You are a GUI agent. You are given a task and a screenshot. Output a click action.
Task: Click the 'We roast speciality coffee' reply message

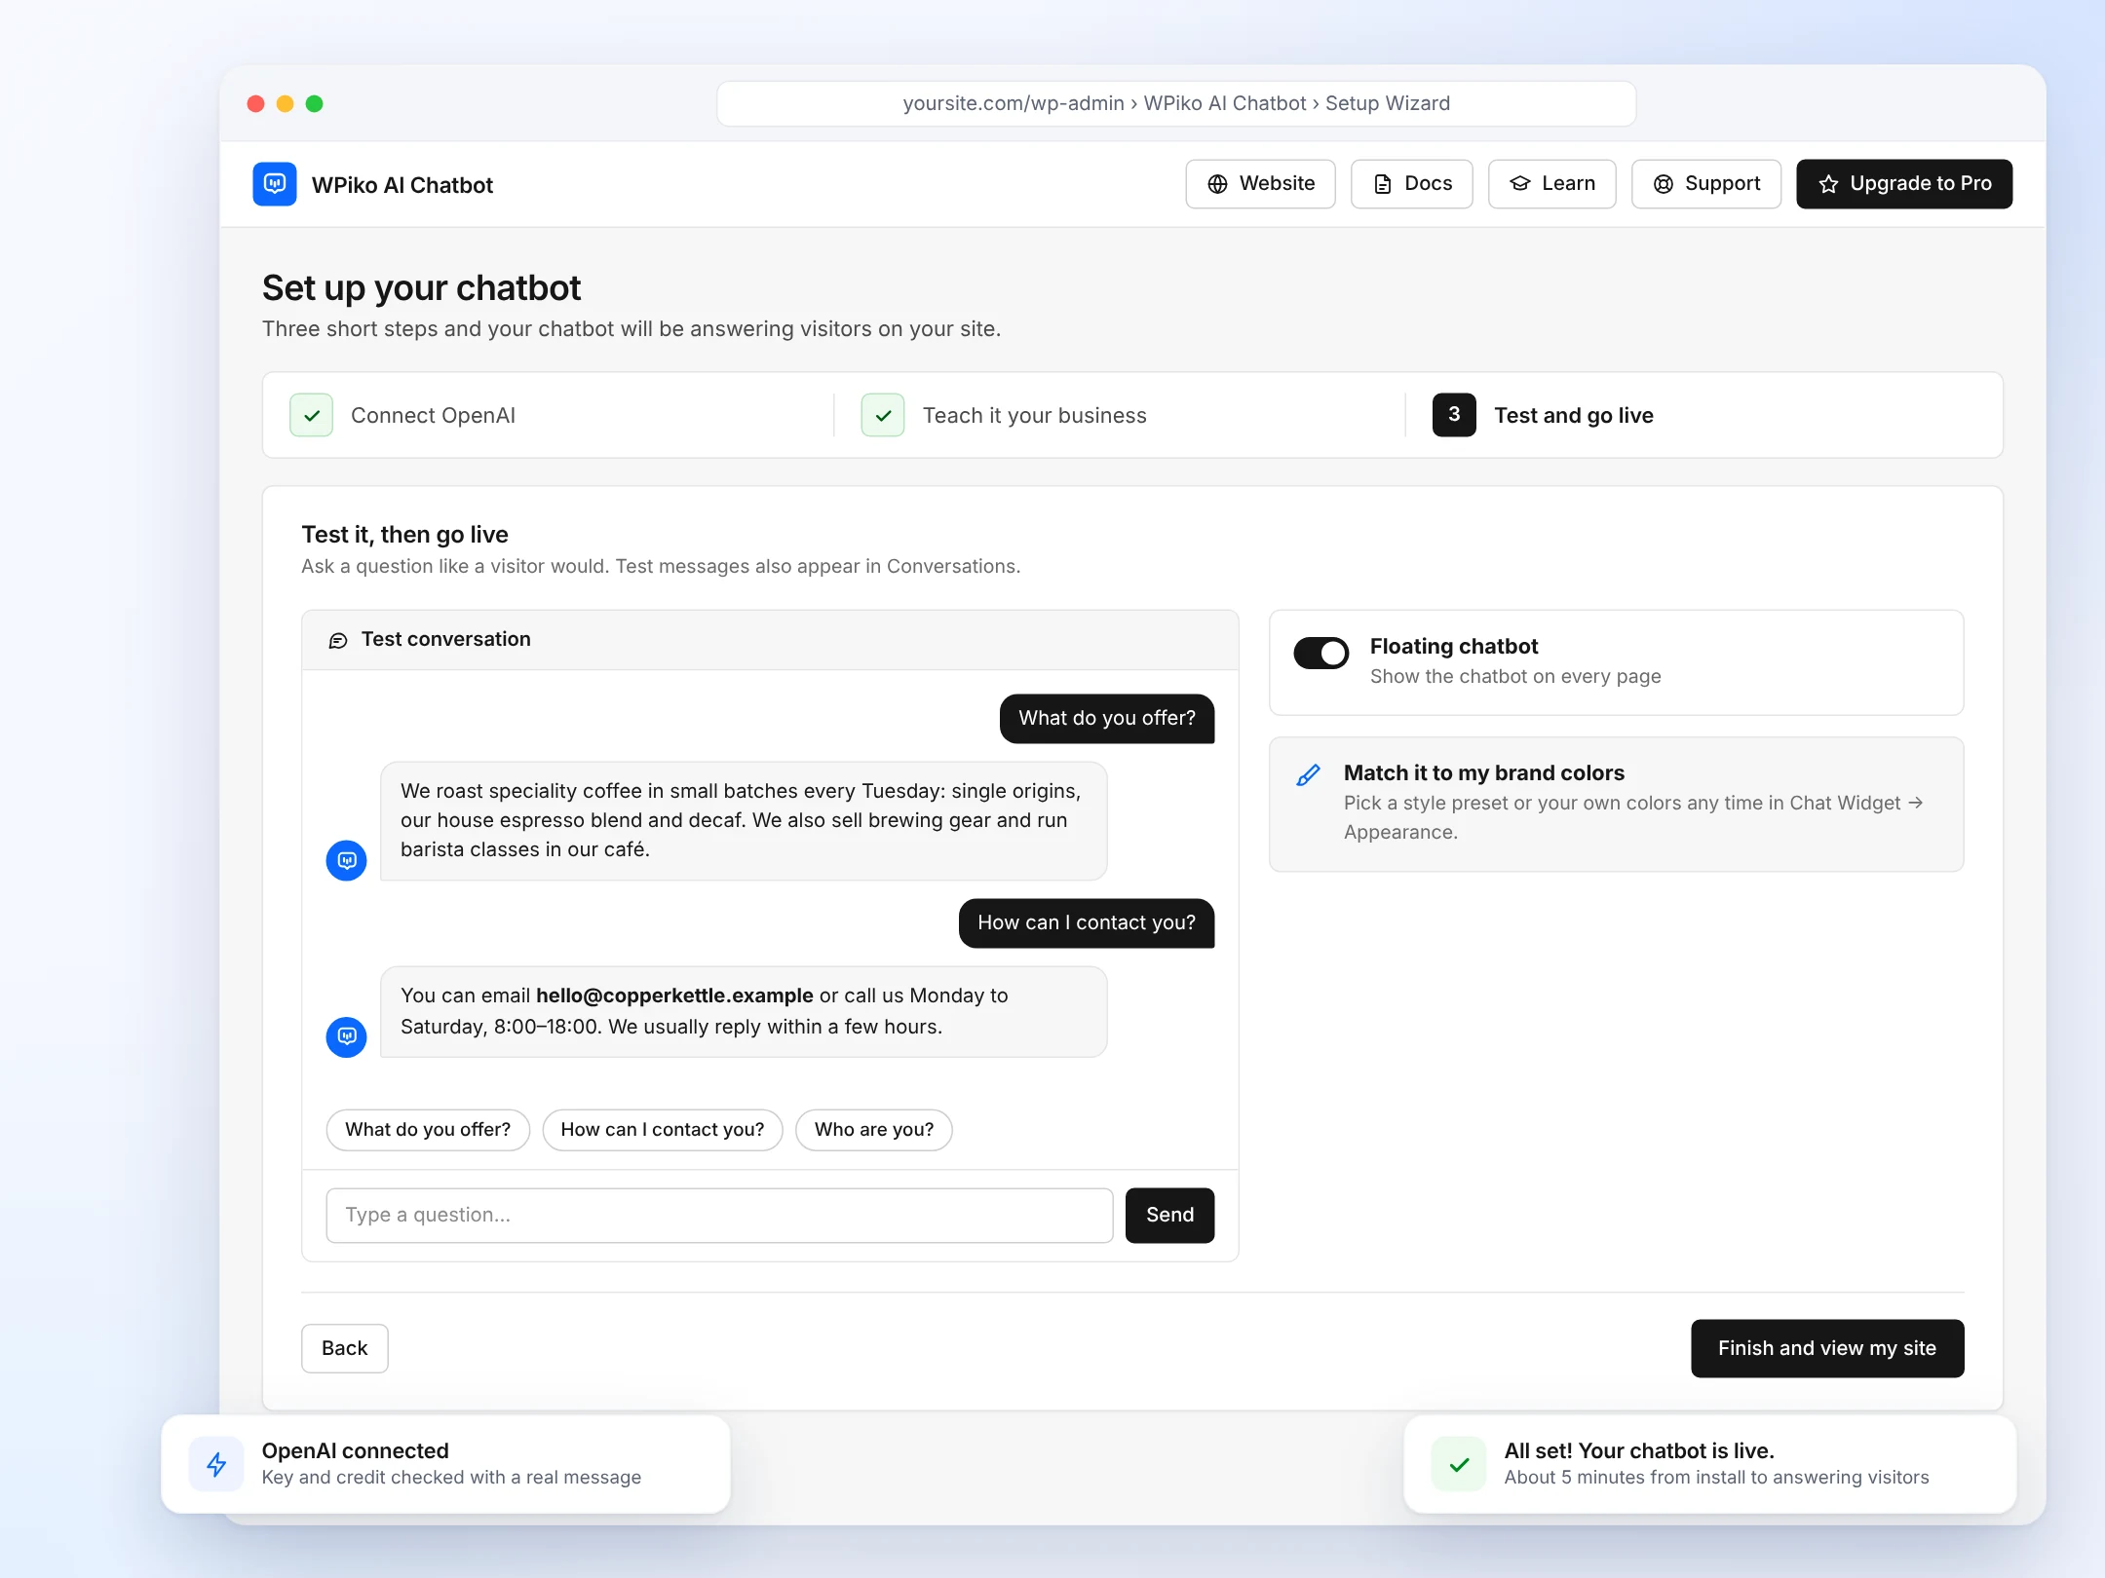[744, 821]
